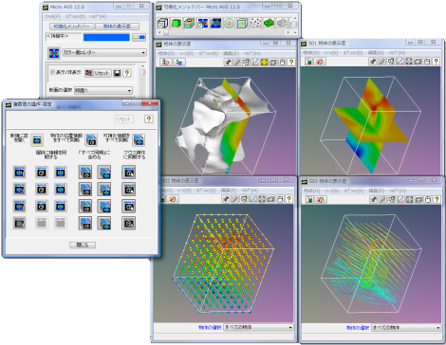
Task: Click the pin icon in S01 viewer toolbar
Action: (373, 62)
